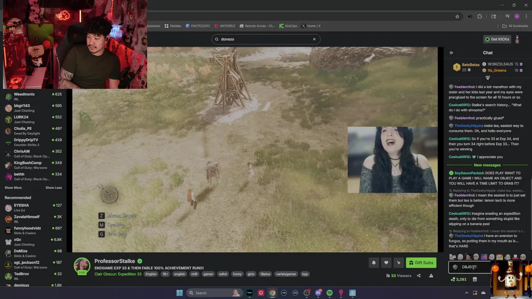The image size is (532, 299).
Task: Clear the donezo search with the X
Action: (x=314, y=39)
